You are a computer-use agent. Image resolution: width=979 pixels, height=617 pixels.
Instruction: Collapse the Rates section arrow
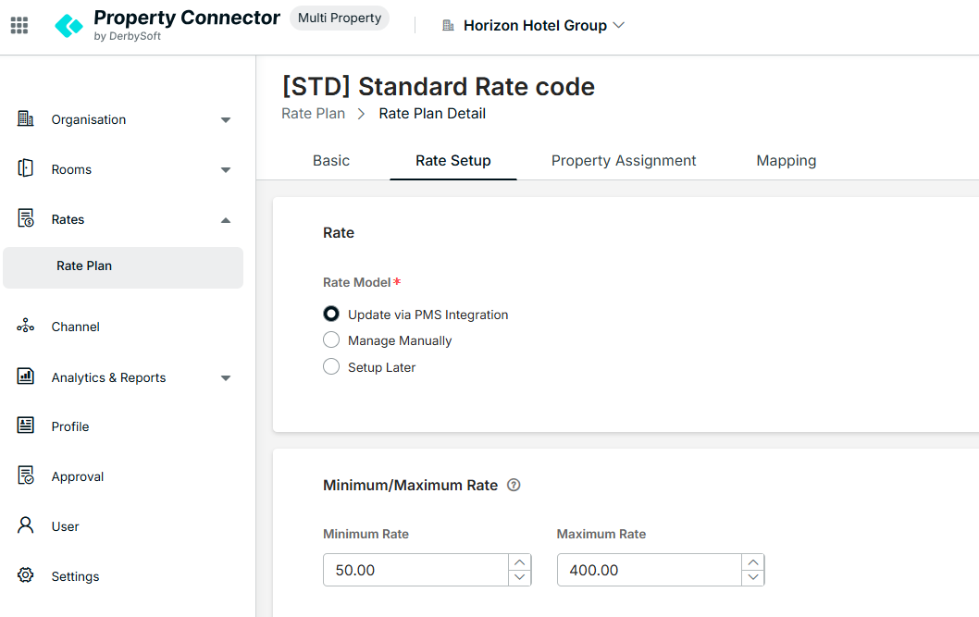(x=226, y=220)
